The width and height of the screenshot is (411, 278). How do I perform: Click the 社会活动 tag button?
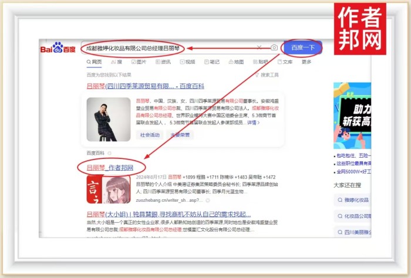[x=149, y=134]
